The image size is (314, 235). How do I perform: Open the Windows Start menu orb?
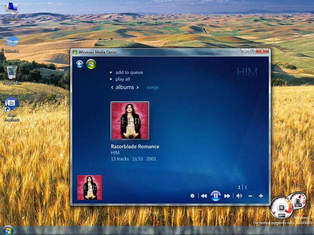click(8, 230)
